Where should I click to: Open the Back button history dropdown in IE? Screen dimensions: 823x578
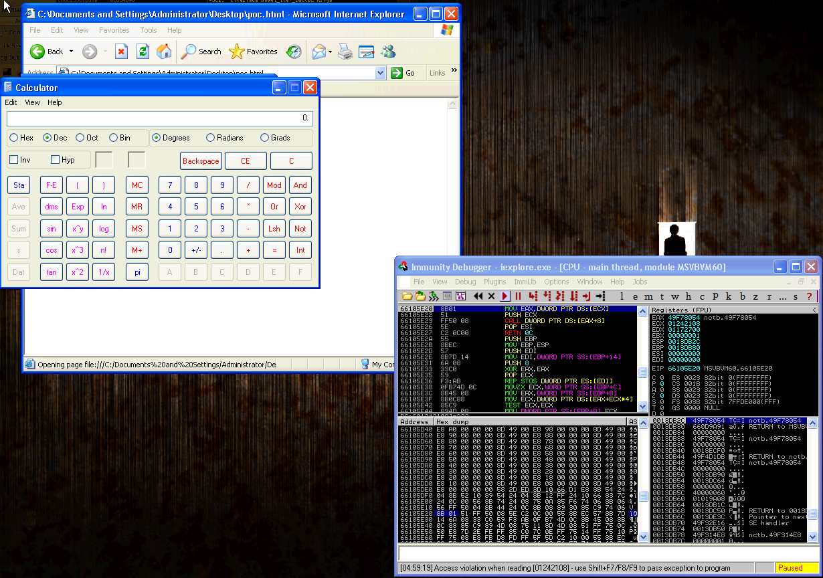tap(71, 52)
